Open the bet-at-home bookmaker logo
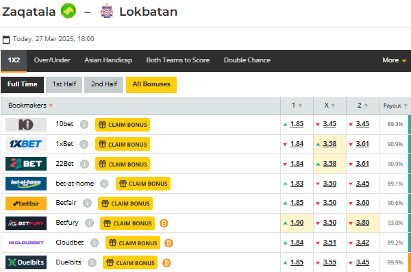The image size is (411, 272). click(26, 184)
